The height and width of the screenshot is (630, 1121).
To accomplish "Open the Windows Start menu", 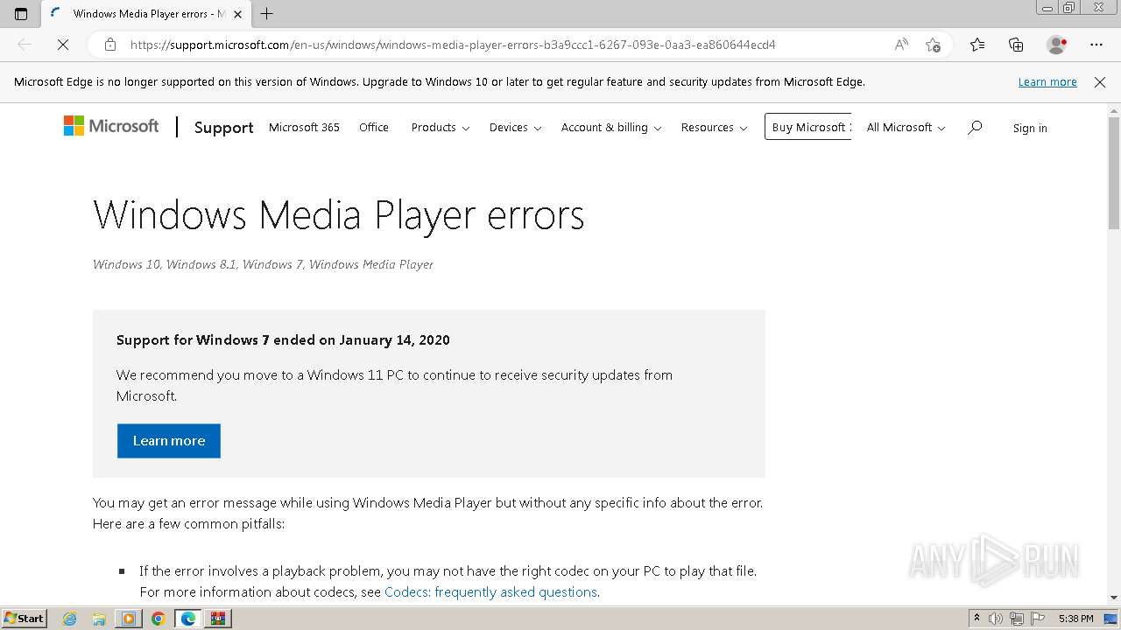I will pyautogui.click(x=24, y=619).
